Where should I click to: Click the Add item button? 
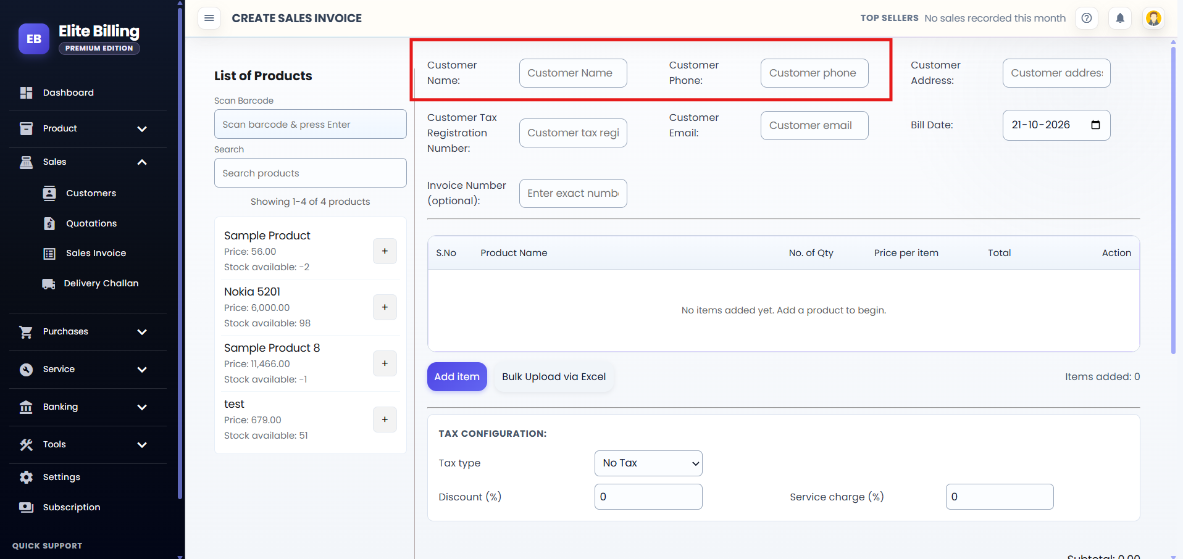tap(457, 376)
